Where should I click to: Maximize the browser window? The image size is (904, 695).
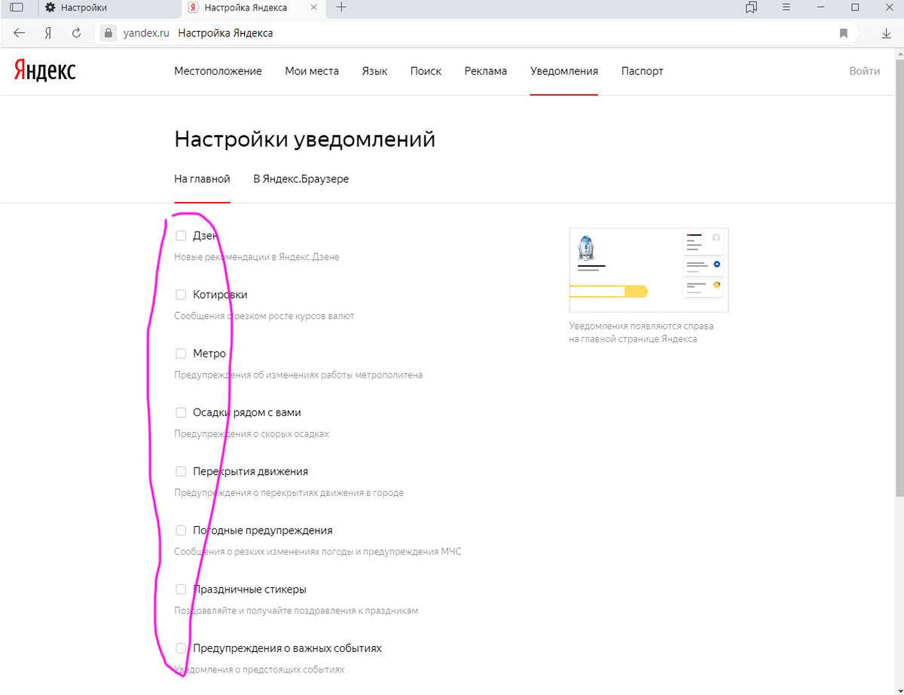pyautogui.click(x=855, y=8)
